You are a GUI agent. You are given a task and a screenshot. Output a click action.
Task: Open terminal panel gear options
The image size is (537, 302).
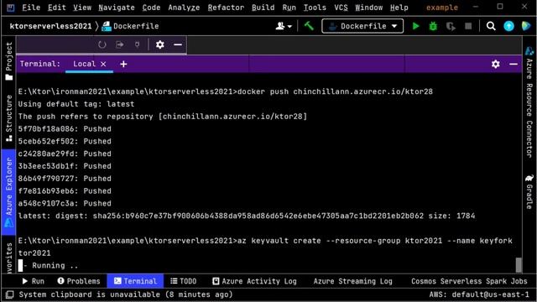(x=496, y=64)
